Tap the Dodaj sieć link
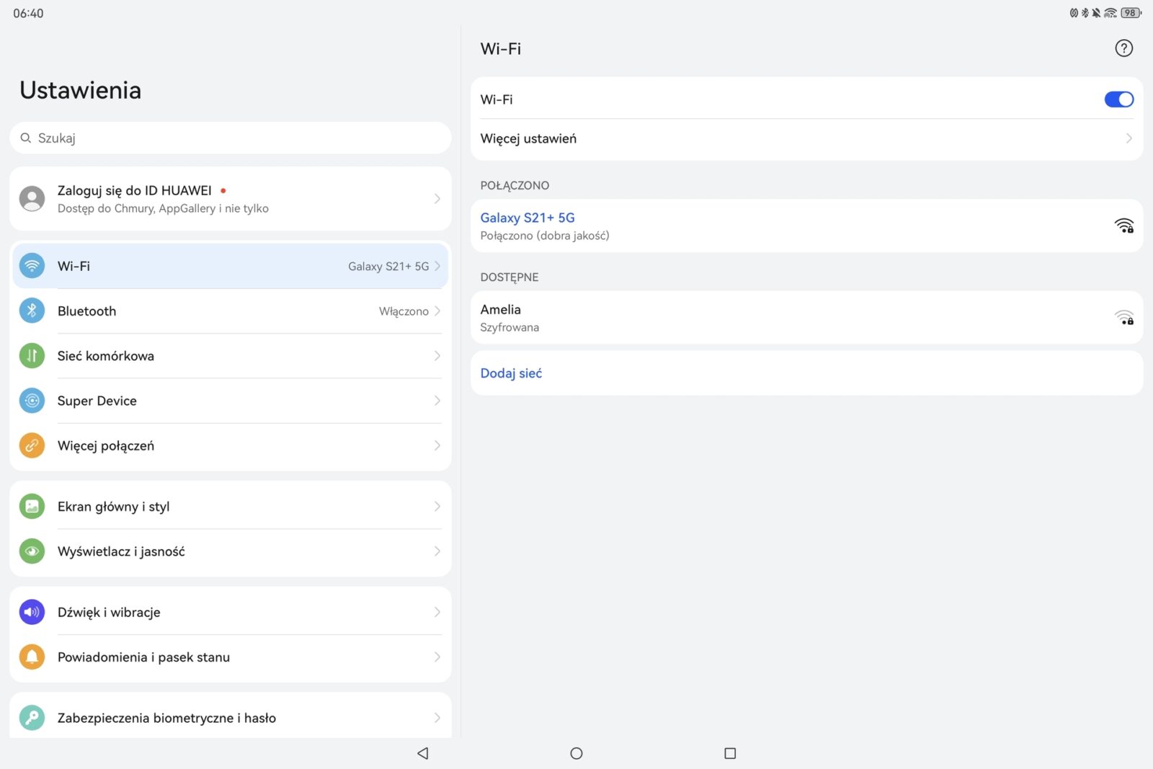The width and height of the screenshot is (1153, 769). pyautogui.click(x=511, y=373)
